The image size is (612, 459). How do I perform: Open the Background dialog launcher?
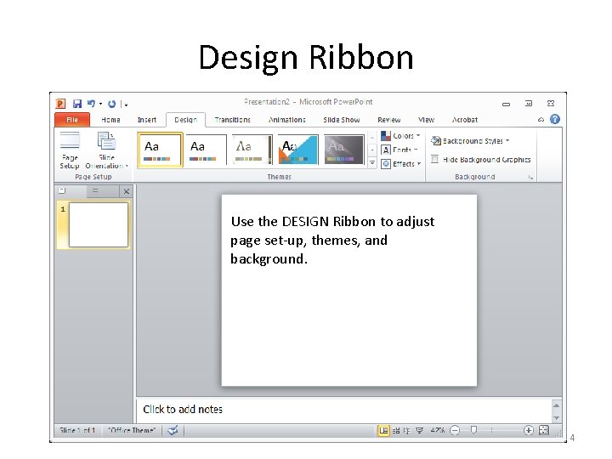[530, 177]
